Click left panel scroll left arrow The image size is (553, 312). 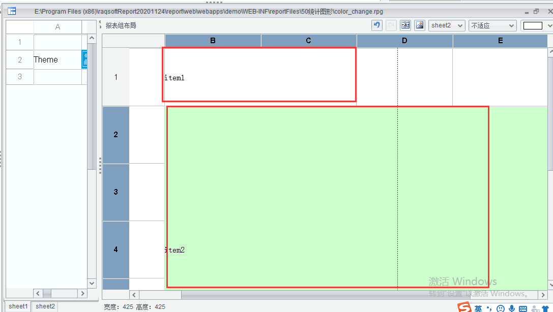click(x=38, y=293)
